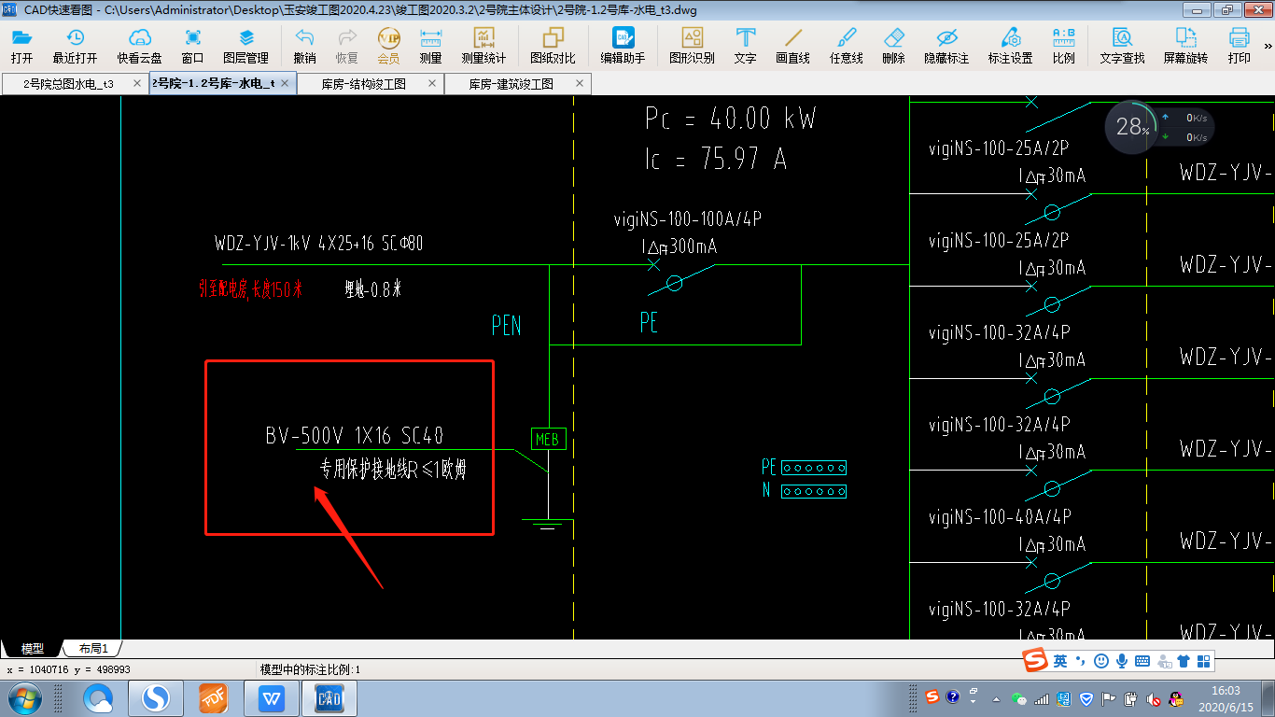Click the muted volume tray icon
Screen dimensions: 1275x717
[x=1155, y=697]
